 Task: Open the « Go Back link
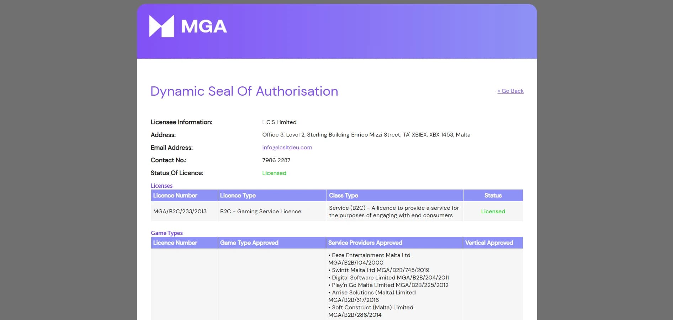pos(510,91)
